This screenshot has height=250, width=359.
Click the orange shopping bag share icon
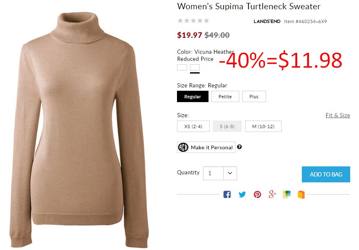pos(301,195)
